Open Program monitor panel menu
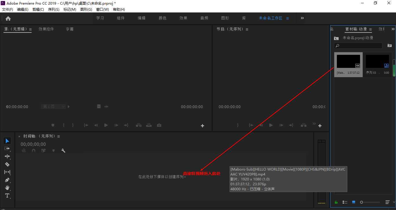Viewport: 396px width, 210px height. tap(247, 29)
